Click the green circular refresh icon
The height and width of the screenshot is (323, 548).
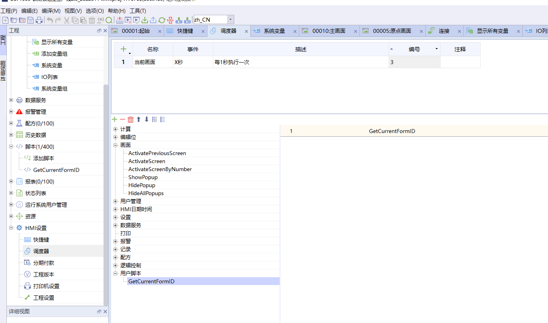(x=162, y=20)
